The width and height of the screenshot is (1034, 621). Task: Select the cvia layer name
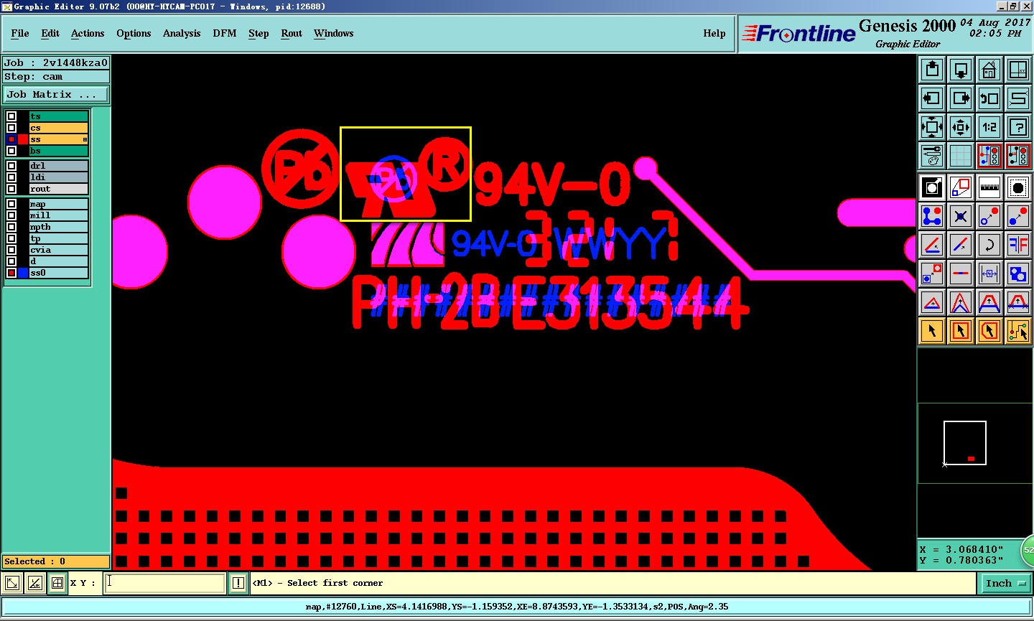pyautogui.click(x=59, y=250)
